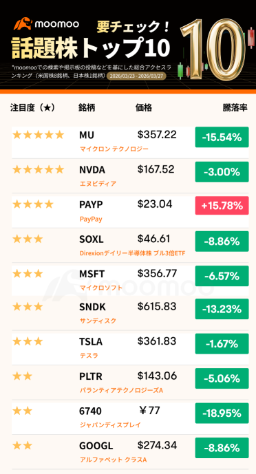
Task: Select the 騰落率 column header
Action: 235,108
